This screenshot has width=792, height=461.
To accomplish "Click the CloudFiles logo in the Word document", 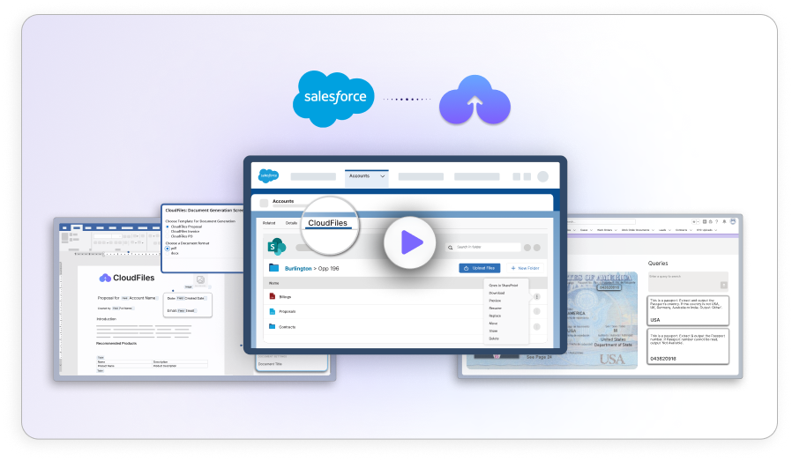I will point(127,278).
